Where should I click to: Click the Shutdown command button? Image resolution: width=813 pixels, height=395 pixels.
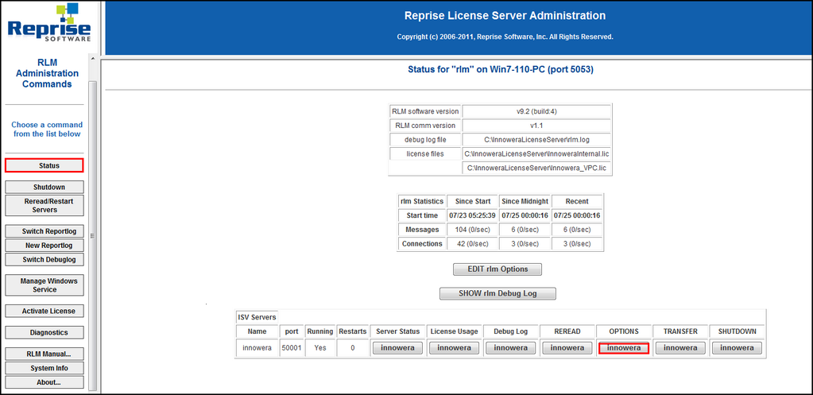(x=44, y=187)
